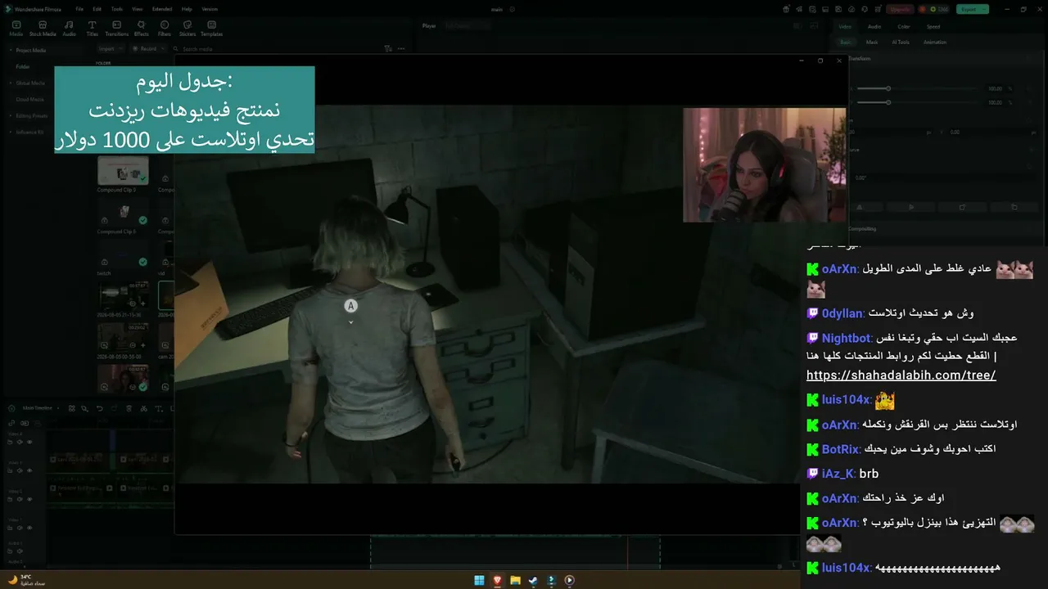Viewport: 1048px width, 589px height.
Task: Open the Tools menu
Action: click(117, 9)
